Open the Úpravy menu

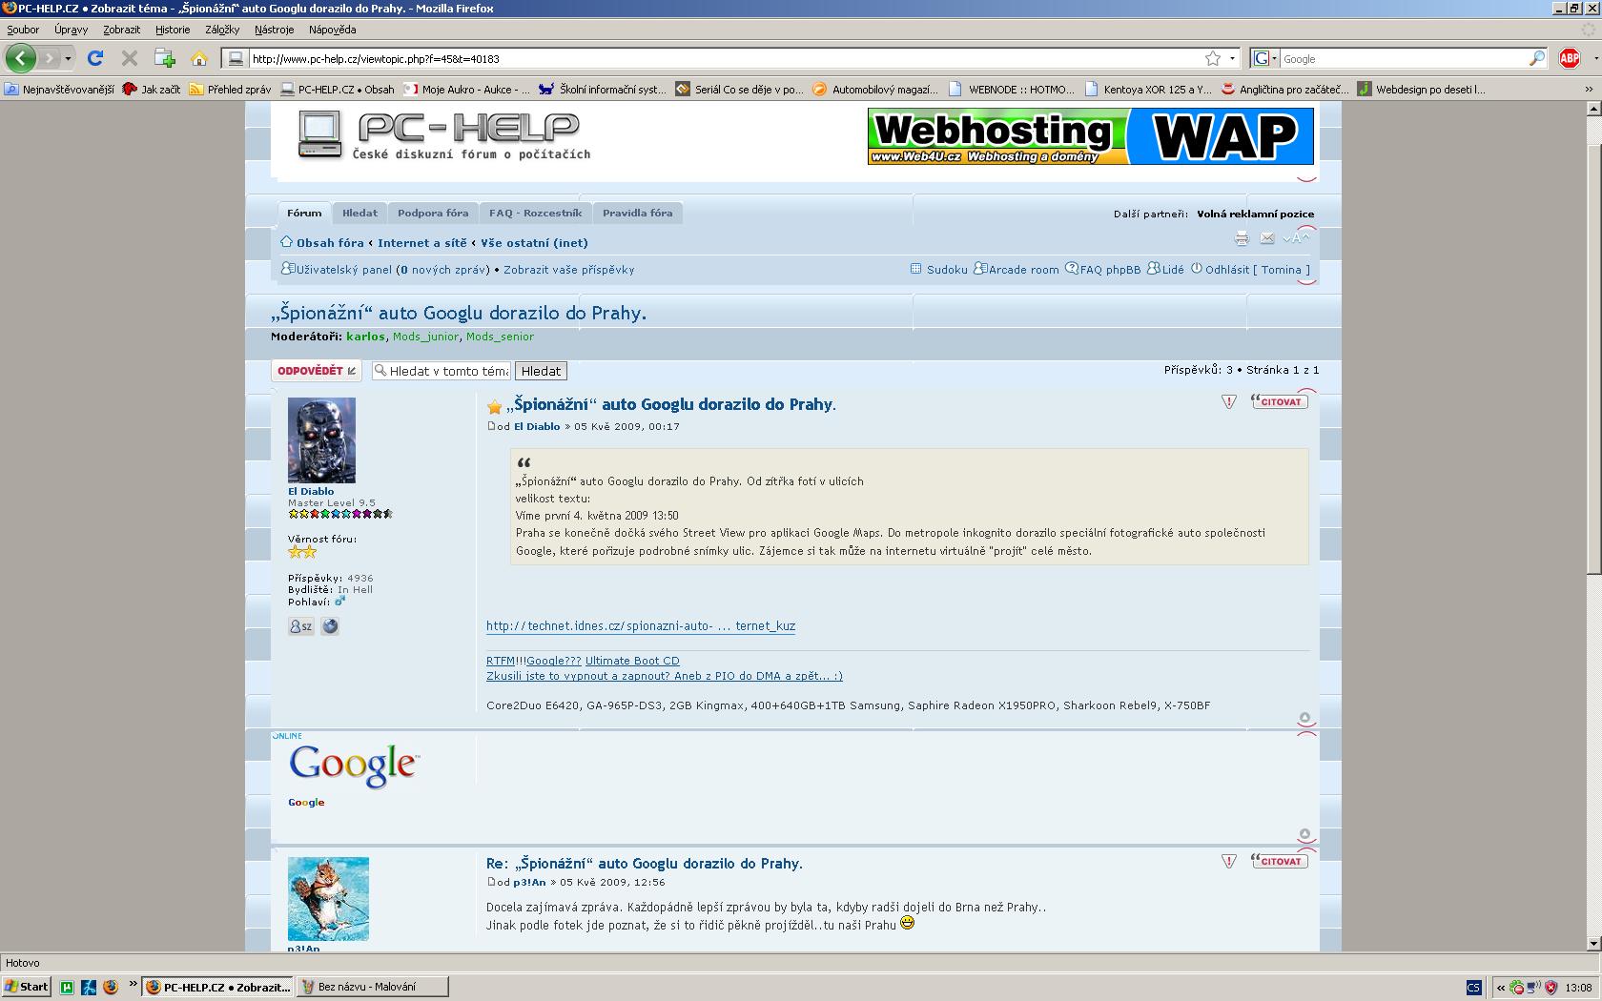point(72,30)
